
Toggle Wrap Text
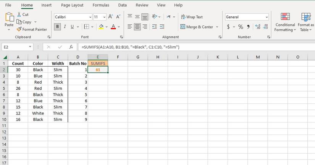point(192,17)
